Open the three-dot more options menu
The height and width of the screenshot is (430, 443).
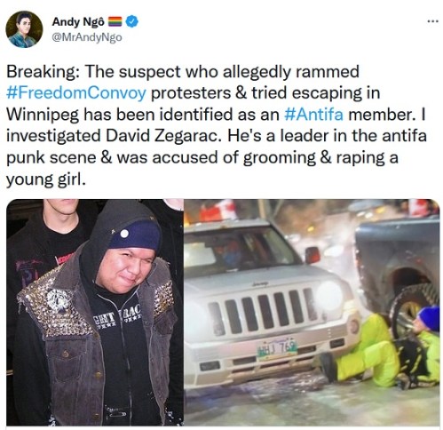pyautogui.click(x=432, y=21)
